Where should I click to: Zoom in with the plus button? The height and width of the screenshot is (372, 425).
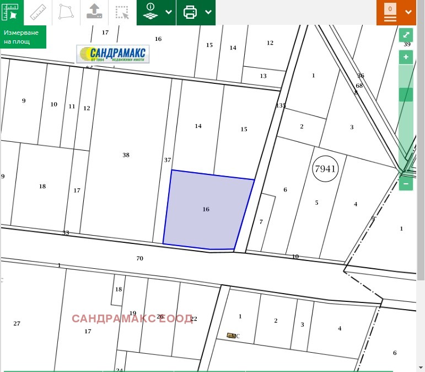[x=406, y=57]
